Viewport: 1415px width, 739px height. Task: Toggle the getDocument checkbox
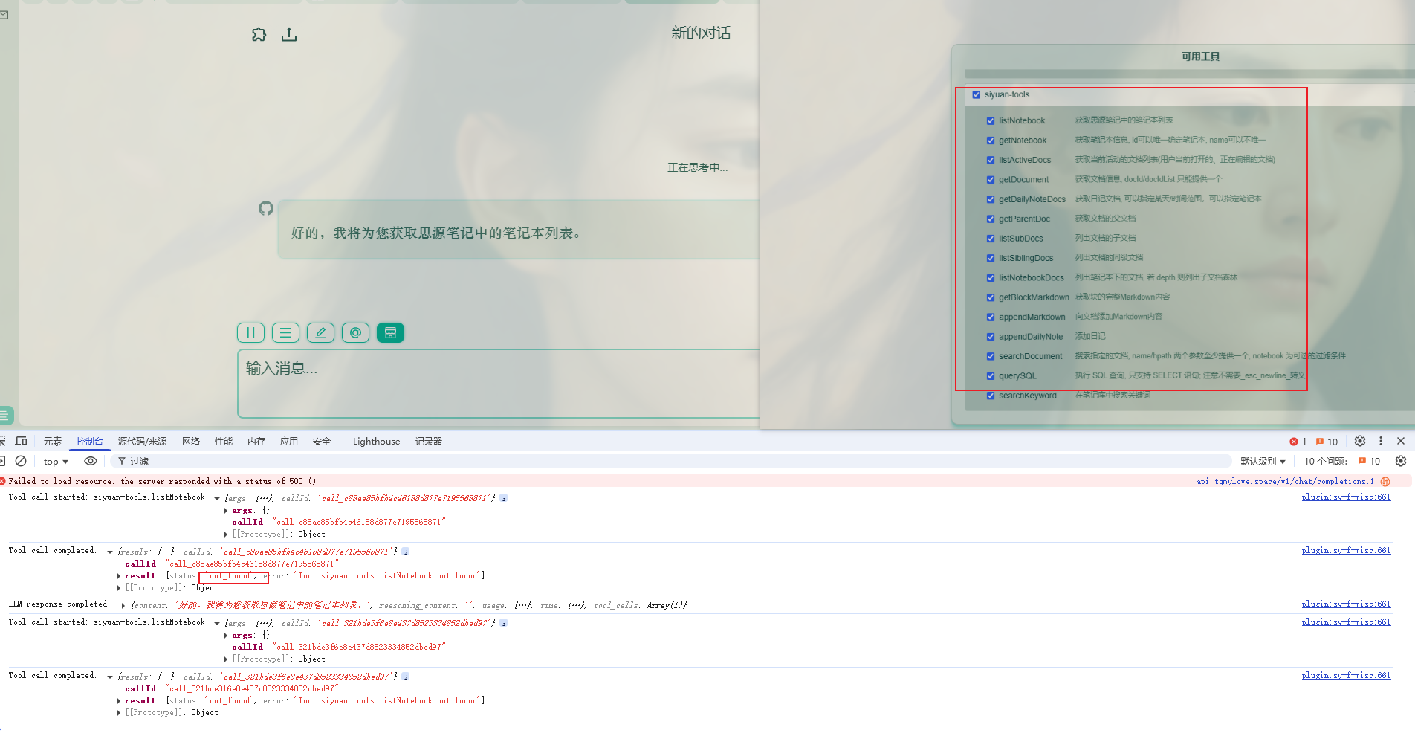point(991,180)
